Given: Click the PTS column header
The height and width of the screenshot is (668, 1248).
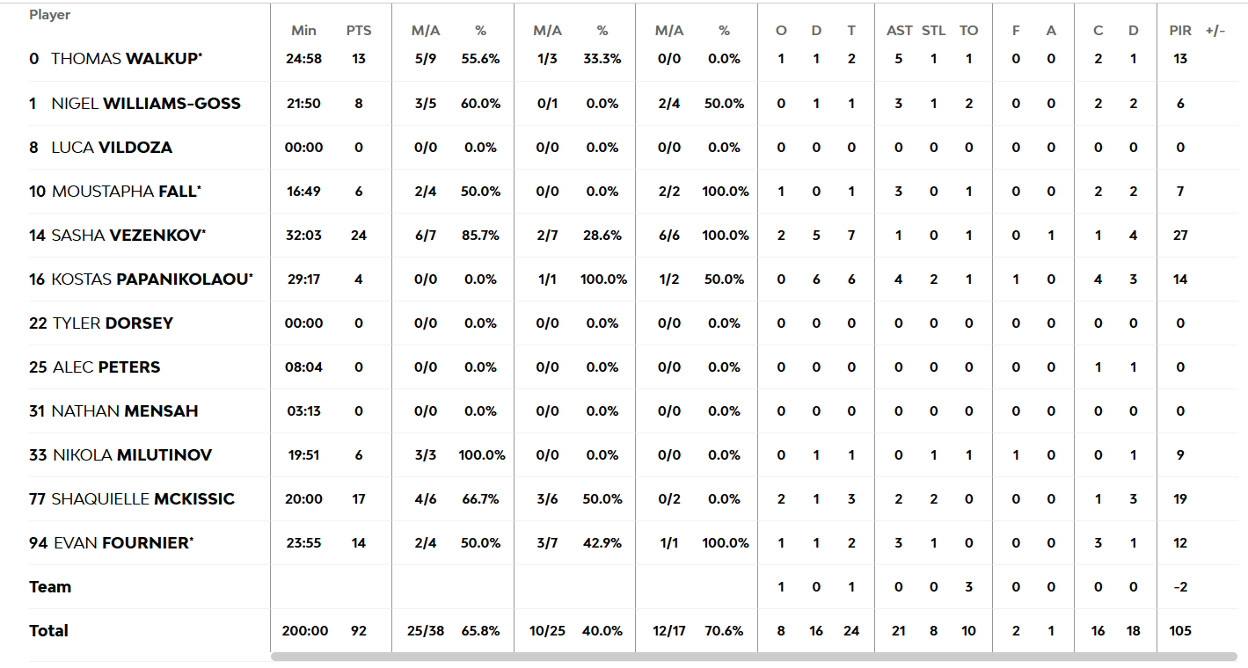Looking at the screenshot, I should [x=359, y=31].
